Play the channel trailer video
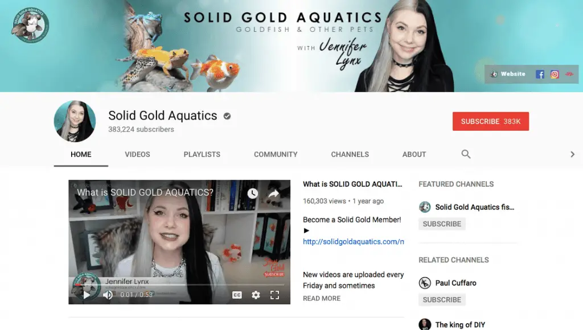 coord(87,295)
